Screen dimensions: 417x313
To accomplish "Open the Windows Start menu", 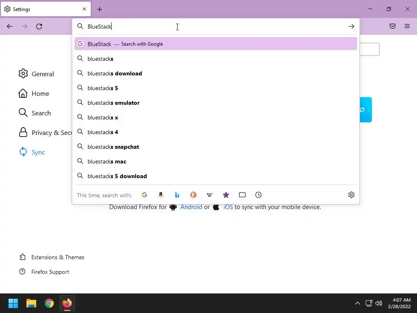I will point(13,303).
